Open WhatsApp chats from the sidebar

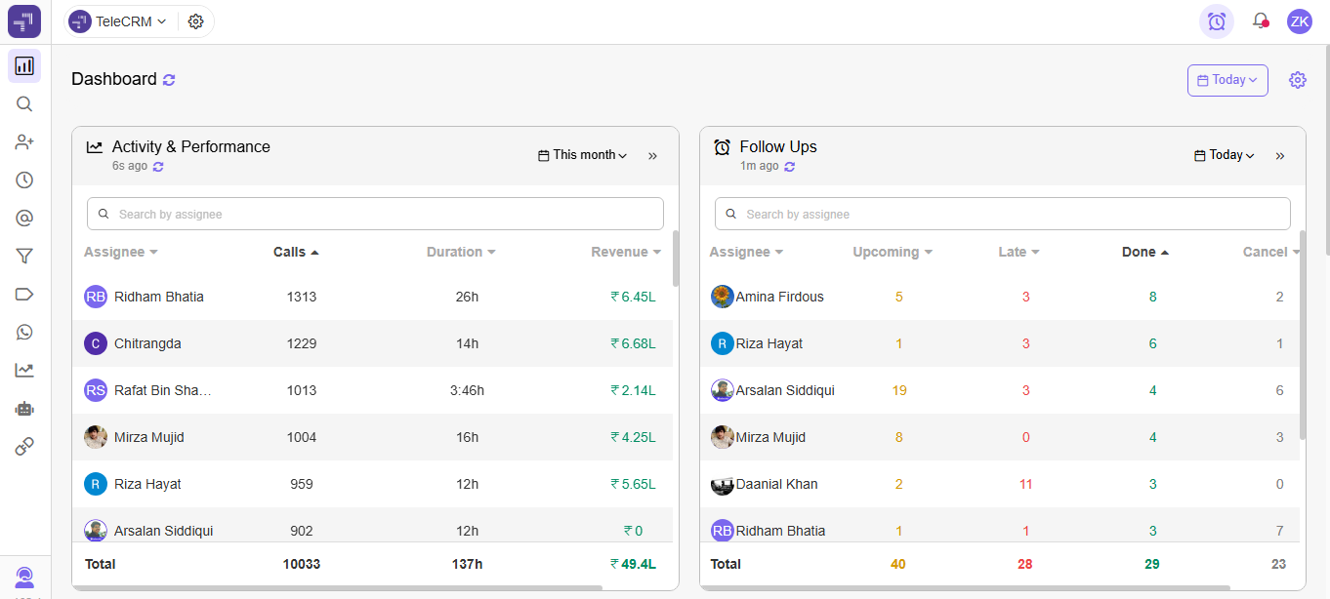[x=23, y=332]
